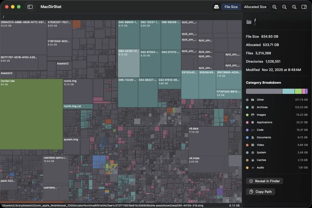Screen dimensions: 312x208
Task: Zoom in on the treemap
Action: [275, 7]
